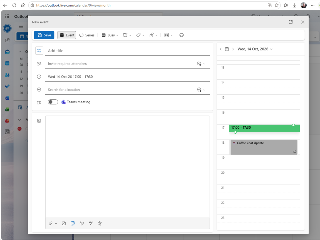Click the attach file paperclip icon
The height and width of the screenshot is (240, 320).
point(51,223)
